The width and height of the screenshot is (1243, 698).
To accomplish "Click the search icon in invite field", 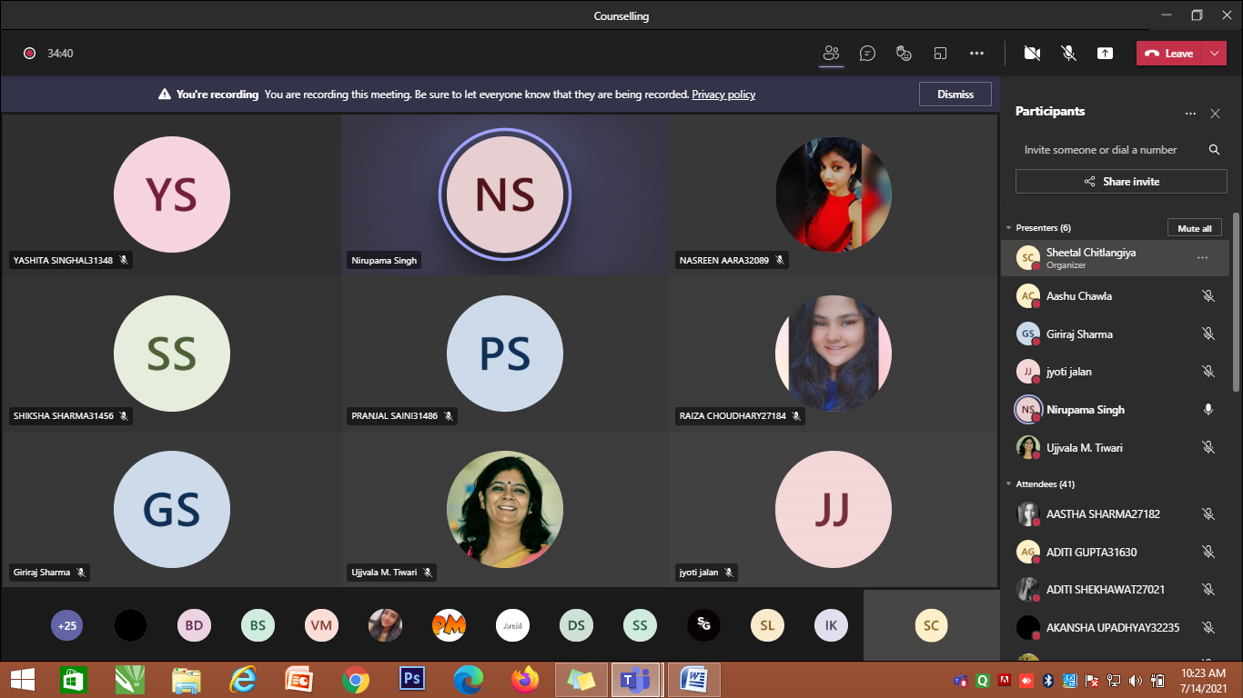I will 1214,150.
